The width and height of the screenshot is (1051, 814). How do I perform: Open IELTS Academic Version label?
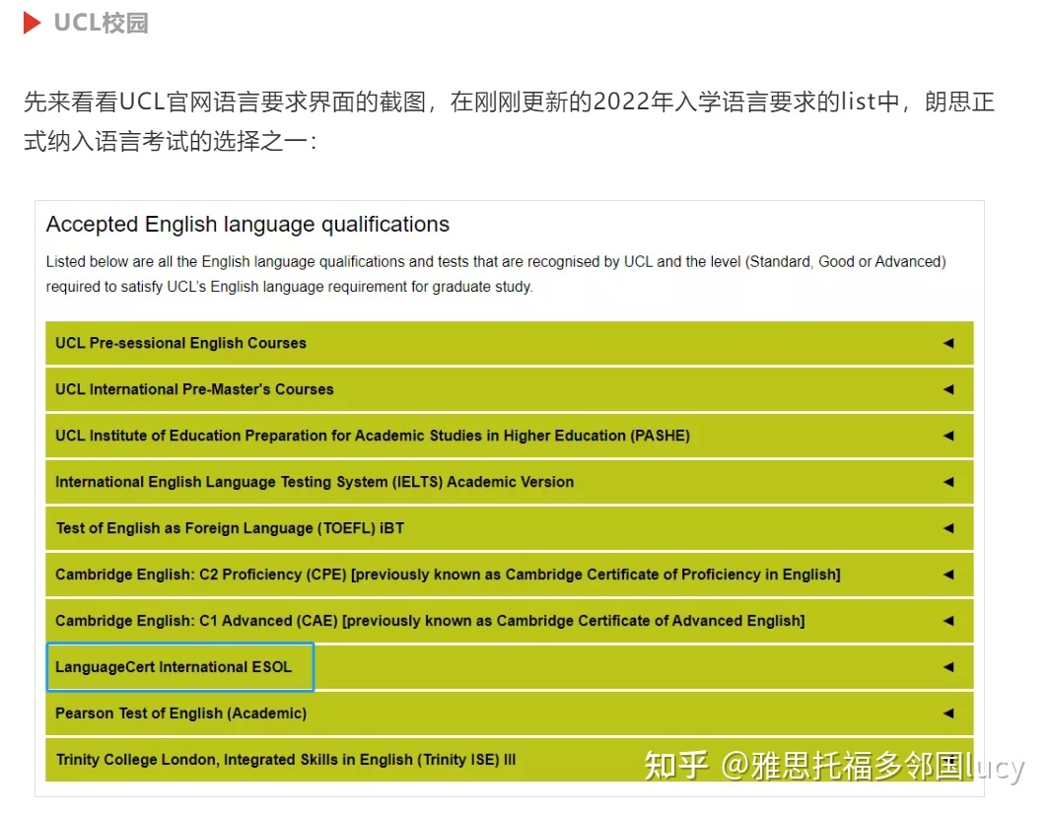point(315,482)
